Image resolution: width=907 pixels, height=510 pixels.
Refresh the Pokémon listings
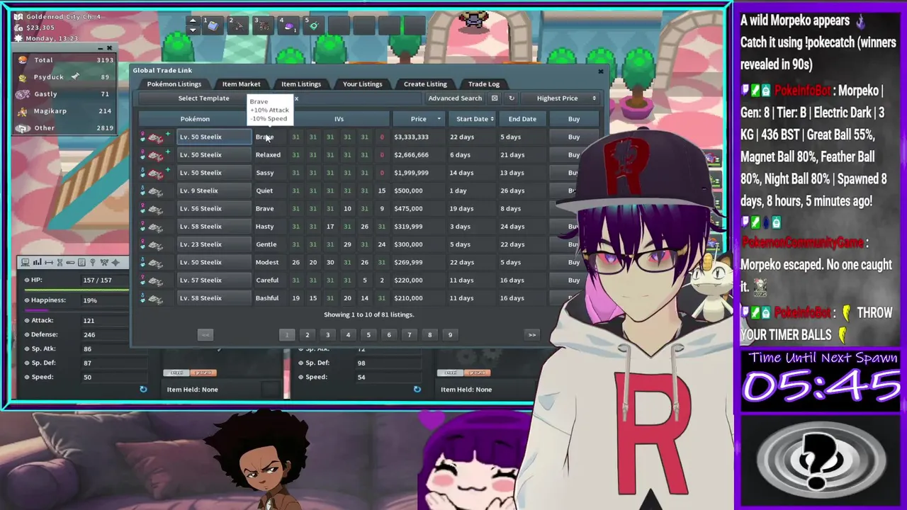click(x=512, y=98)
